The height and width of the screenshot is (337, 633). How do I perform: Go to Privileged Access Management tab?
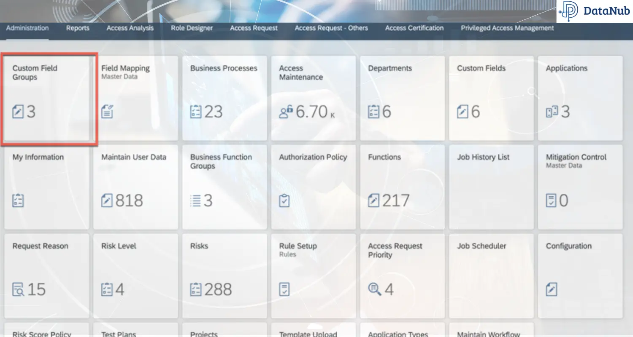507,28
